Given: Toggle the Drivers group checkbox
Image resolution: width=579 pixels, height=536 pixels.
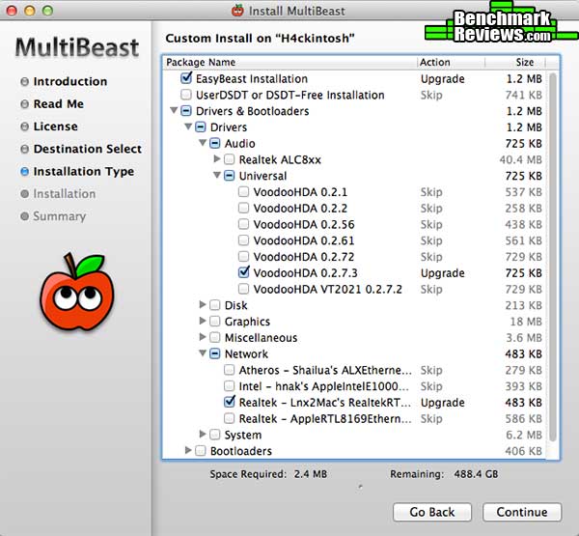Looking at the screenshot, I should [x=201, y=127].
